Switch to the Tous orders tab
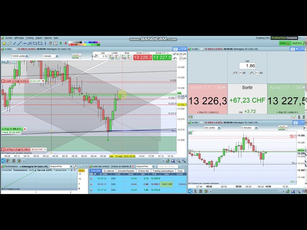Image resolution: width=307 pixels, height=230 pixels. [x=180, y=171]
